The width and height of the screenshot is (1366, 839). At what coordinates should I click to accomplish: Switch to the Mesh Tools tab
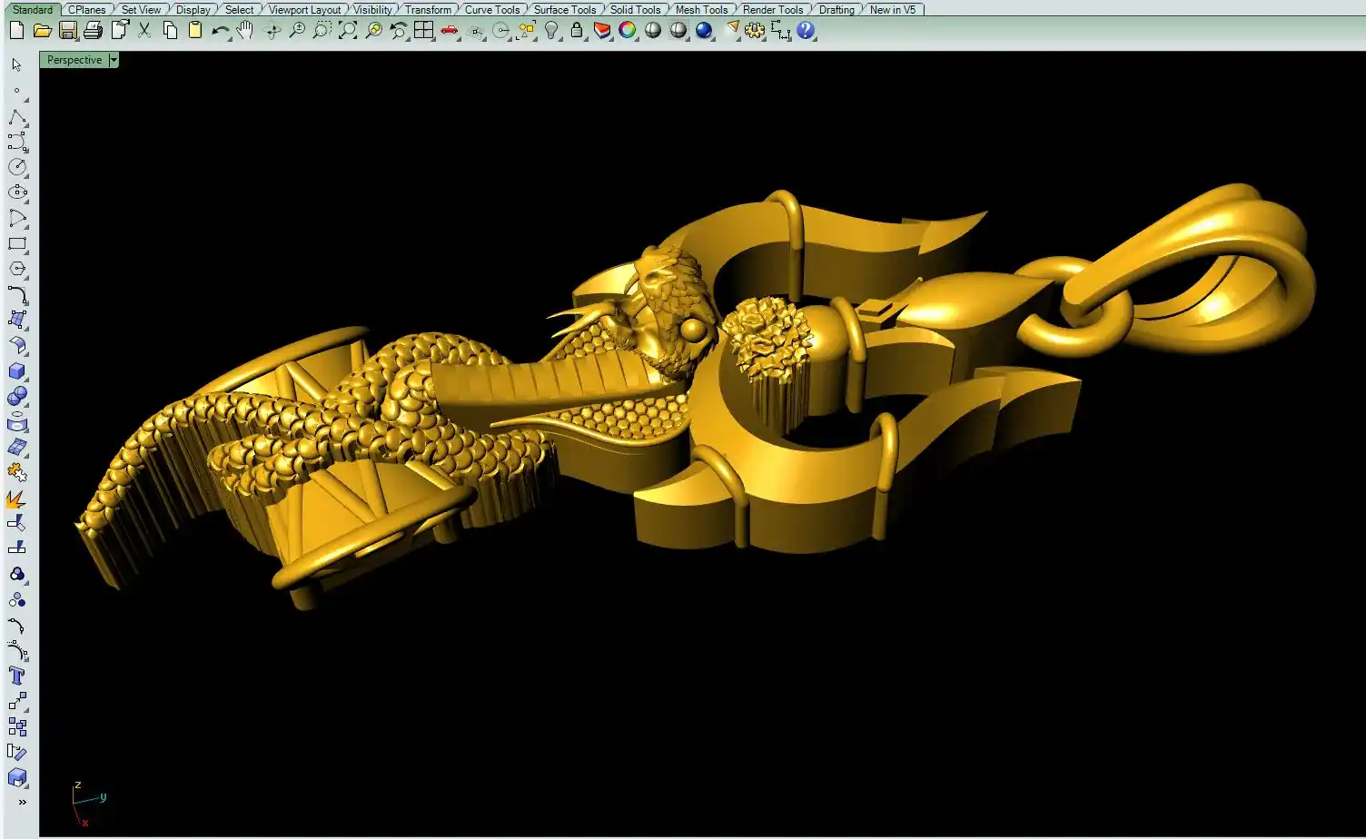pyautogui.click(x=701, y=10)
